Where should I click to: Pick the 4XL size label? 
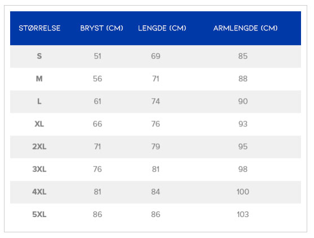39,192
